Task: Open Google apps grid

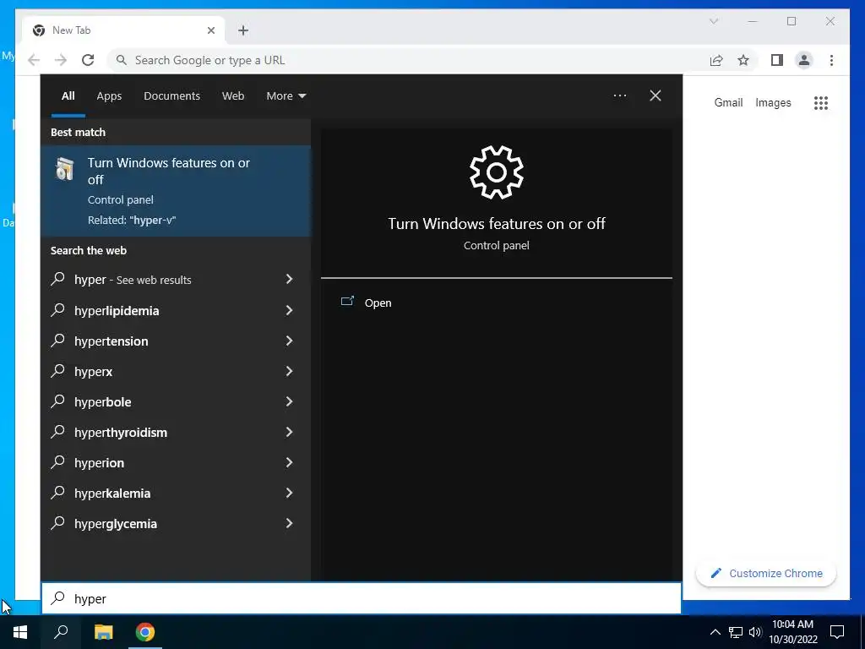Action: 821,102
